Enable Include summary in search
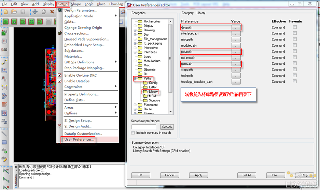This screenshot has width=320, height=190. [x=133, y=133]
